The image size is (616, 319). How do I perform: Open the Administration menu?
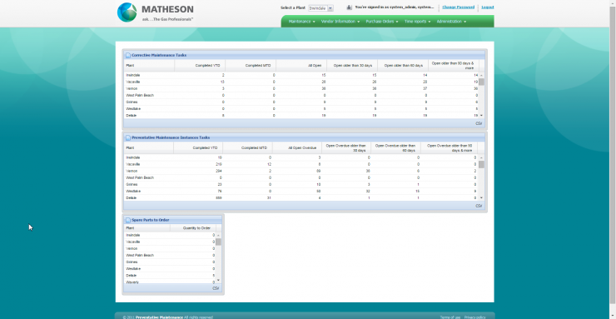451,22
